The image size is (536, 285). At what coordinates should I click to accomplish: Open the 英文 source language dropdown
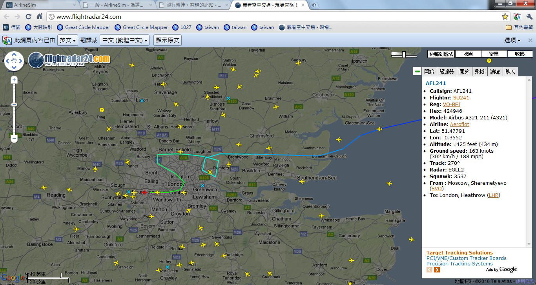pyautogui.click(x=68, y=40)
